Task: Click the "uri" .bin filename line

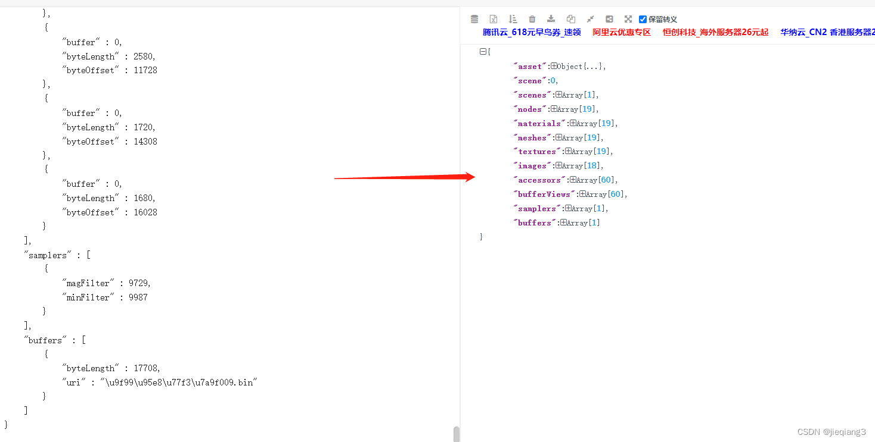Action: (160, 383)
